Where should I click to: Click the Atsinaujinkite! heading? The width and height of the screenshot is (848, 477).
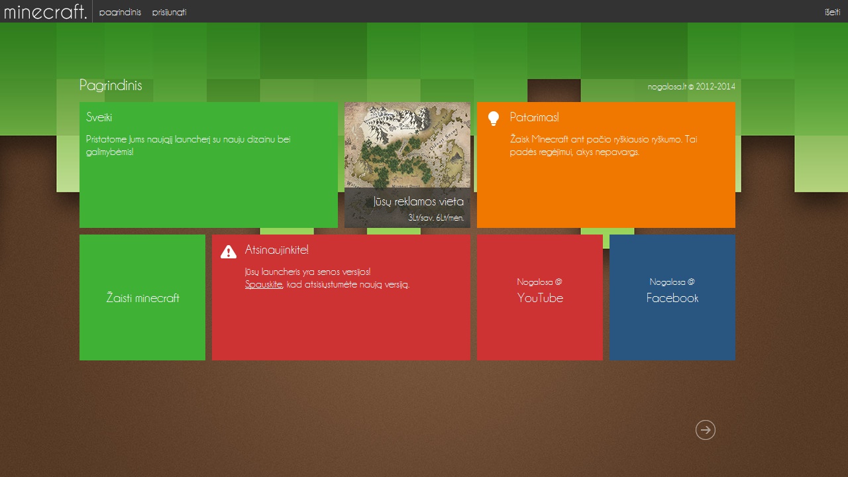coord(276,250)
